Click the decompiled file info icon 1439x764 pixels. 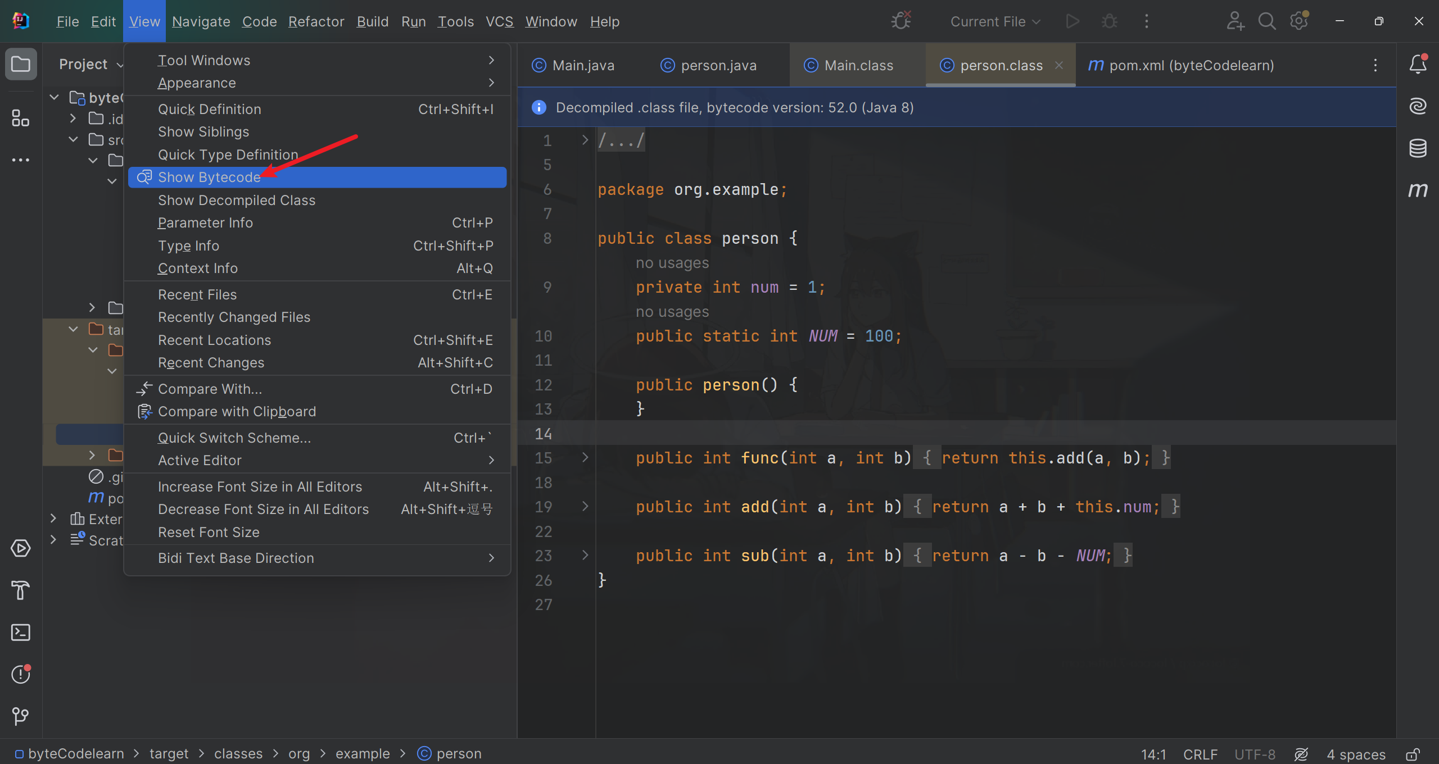click(539, 107)
